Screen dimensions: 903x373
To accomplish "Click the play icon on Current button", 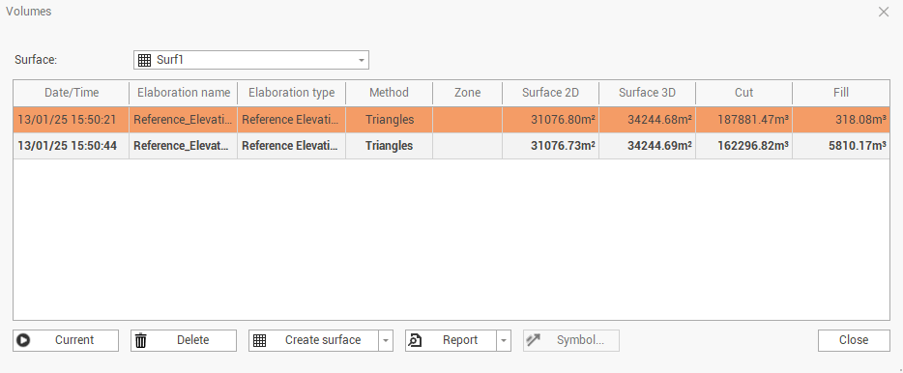I will [23, 340].
